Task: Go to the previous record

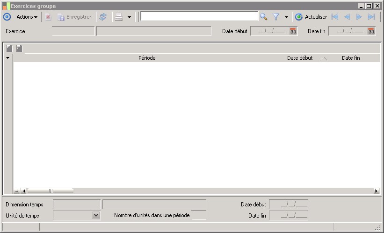Action: point(347,17)
